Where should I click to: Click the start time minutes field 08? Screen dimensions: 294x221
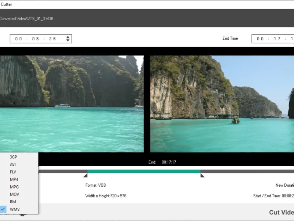35,39
